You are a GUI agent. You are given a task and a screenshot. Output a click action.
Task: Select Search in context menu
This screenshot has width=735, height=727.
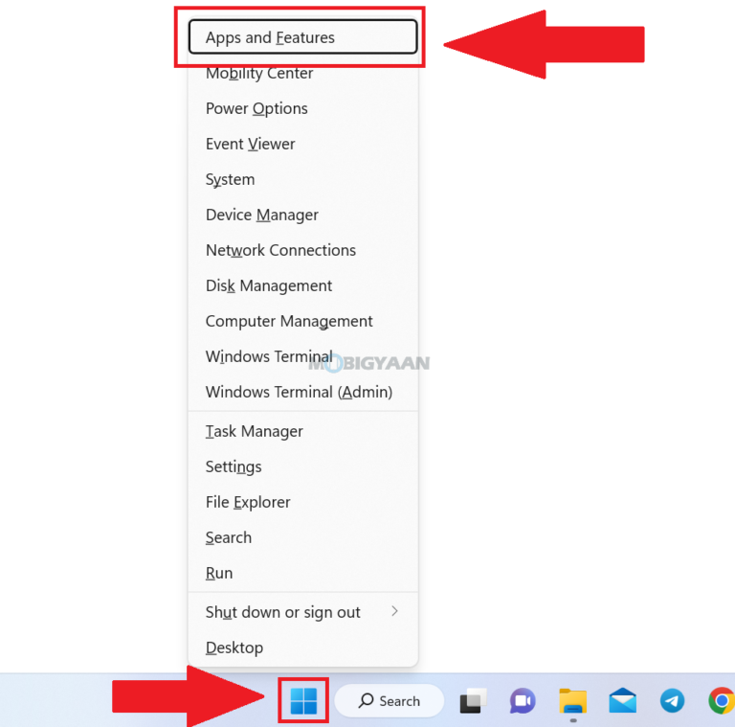pos(302,537)
